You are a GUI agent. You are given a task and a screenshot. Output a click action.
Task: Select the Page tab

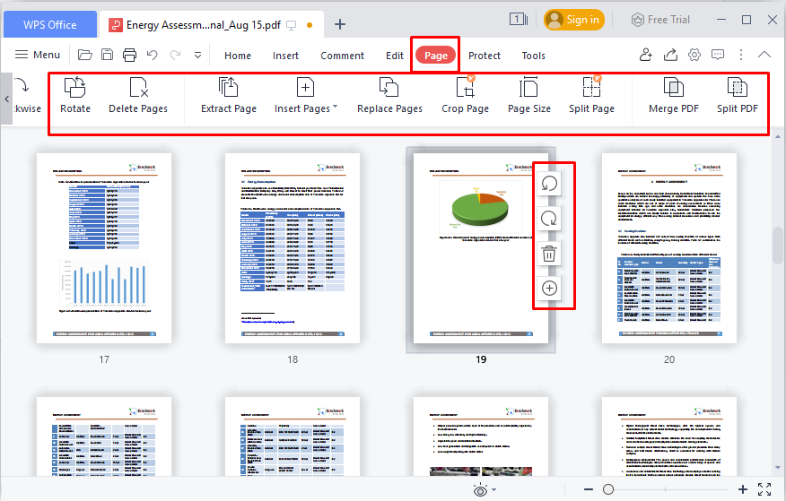point(435,56)
